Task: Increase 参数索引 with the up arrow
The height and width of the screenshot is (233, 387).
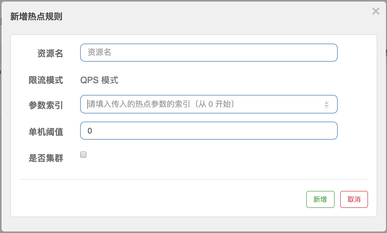Action: click(x=327, y=103)
